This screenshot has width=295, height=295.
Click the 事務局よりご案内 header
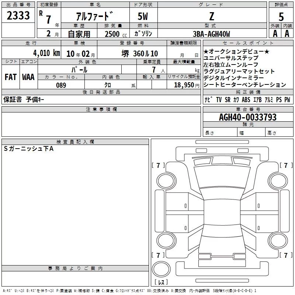[75, 268]
